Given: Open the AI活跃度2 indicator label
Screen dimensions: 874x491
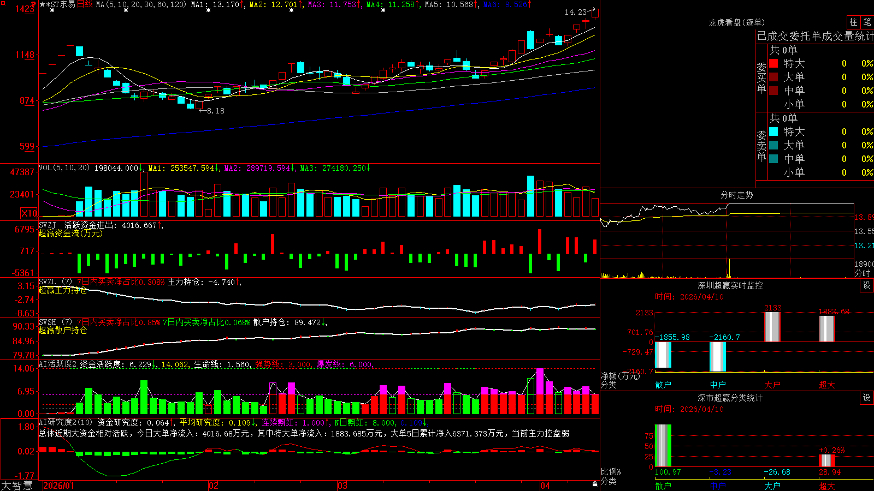Looking at the screenshot, I should 58,364.
